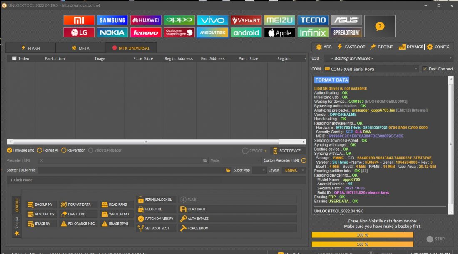The height and width of the screenshot is (254, 458).
Task: Open the Layout EMMC dropdown
Action: 294,170
